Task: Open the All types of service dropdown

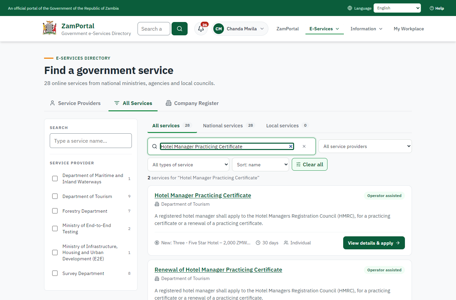Action: click(189, 165)
